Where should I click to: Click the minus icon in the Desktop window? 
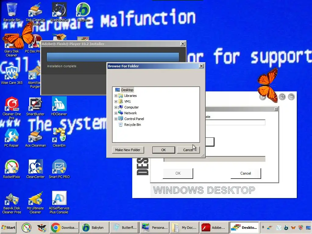(x=291, y=97)
